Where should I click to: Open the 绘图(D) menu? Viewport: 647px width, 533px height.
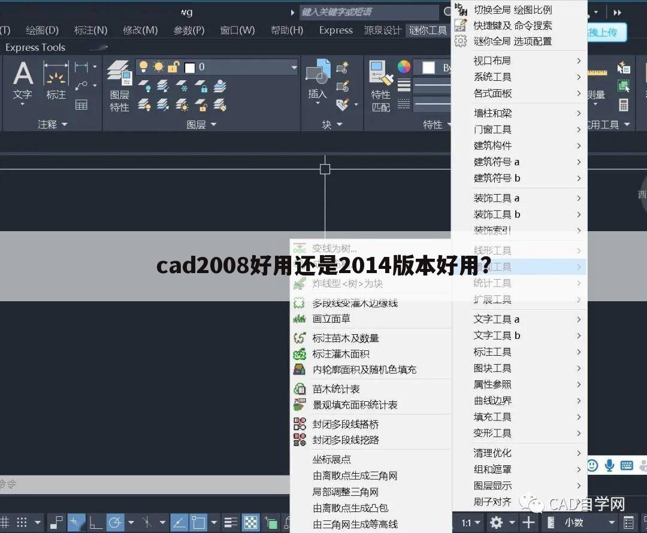[42, 30]
